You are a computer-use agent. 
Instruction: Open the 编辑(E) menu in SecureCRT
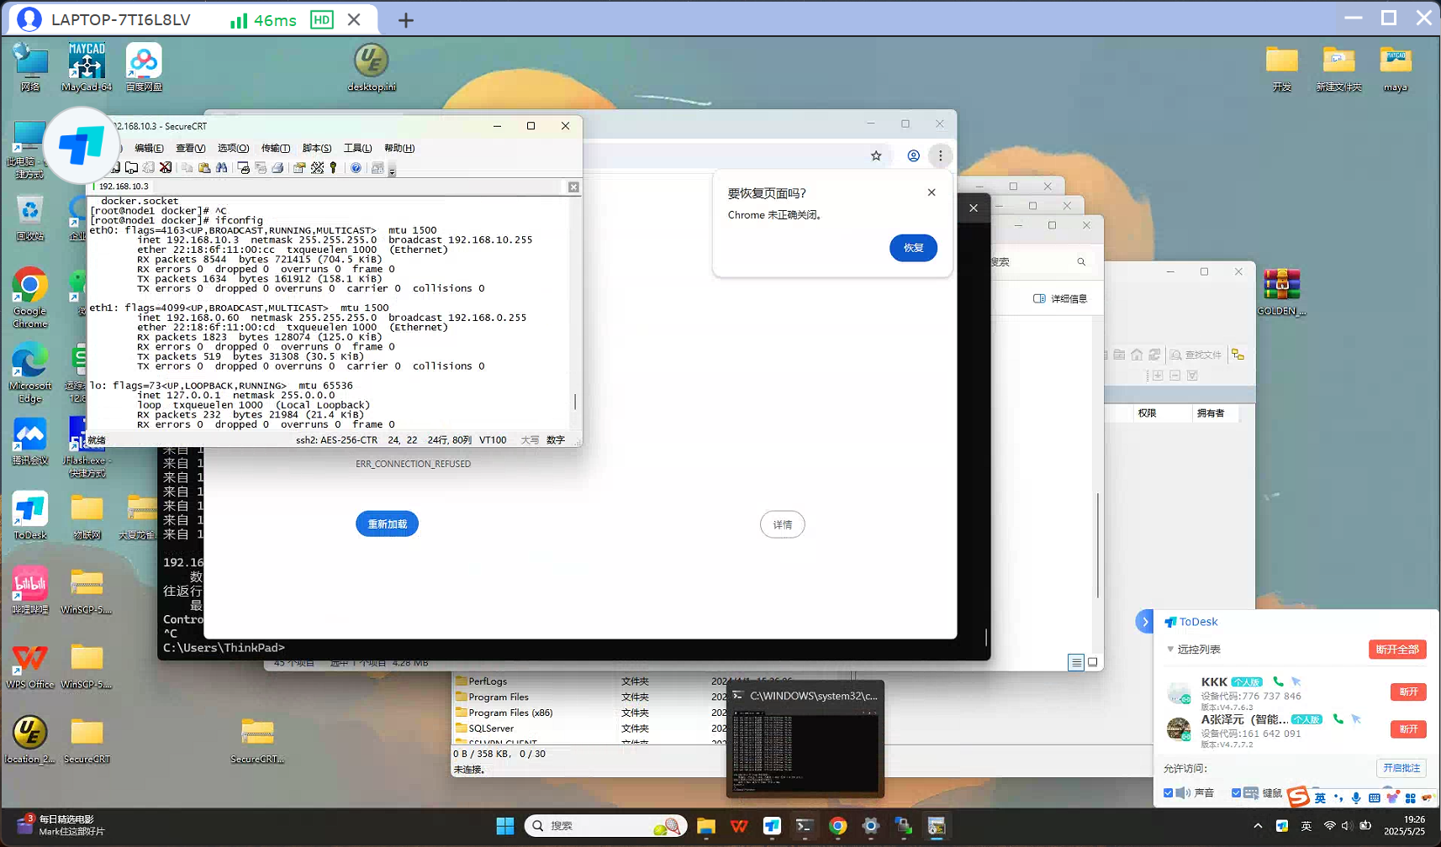click(x=149, y=148)
